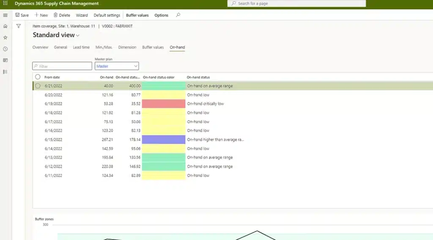Image resolution: width=433 pixels, height=240 pixels.
Task: Click the On-hand column header
Action: 106,77
